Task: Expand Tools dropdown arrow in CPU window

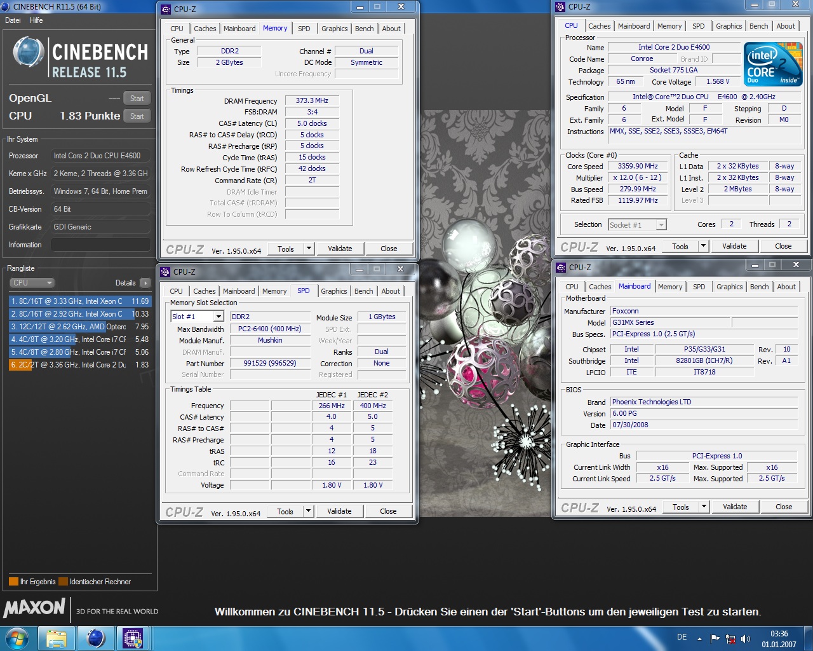Action: coord(703,246)
